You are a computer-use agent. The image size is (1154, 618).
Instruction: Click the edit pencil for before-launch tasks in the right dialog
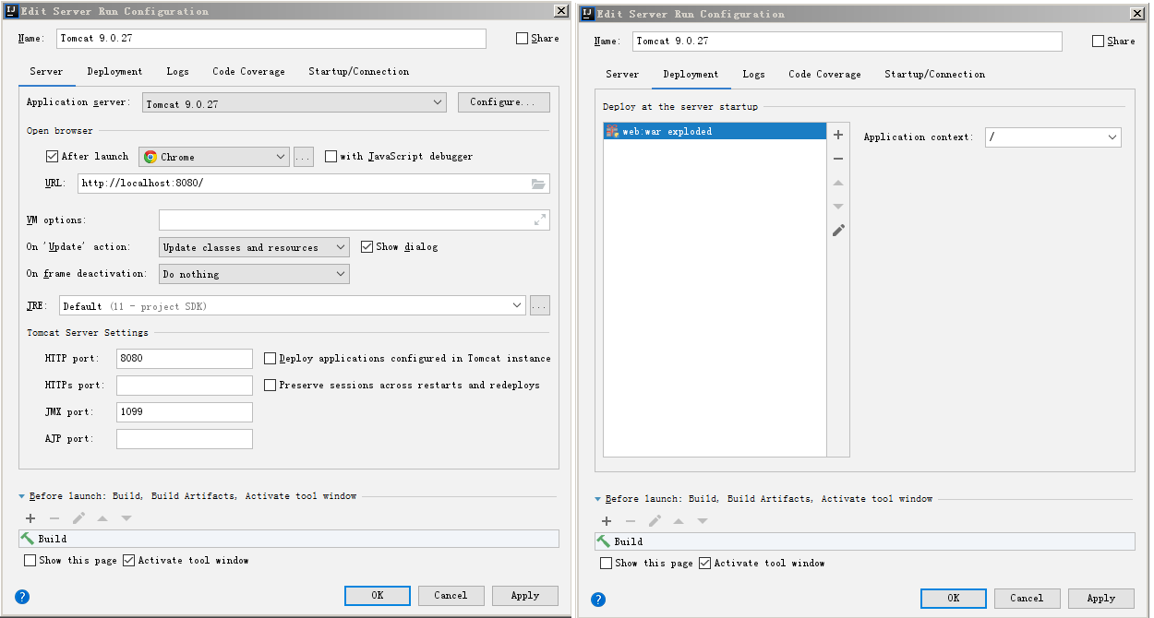click(655, 521)
